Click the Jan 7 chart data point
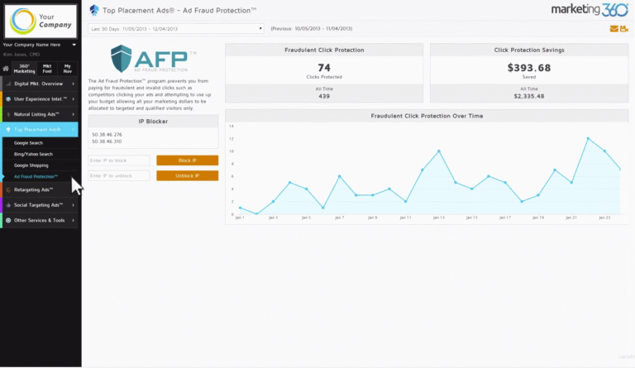Image resolution: width=635 pixels, height=368 pixels. (x=339, y=176)
